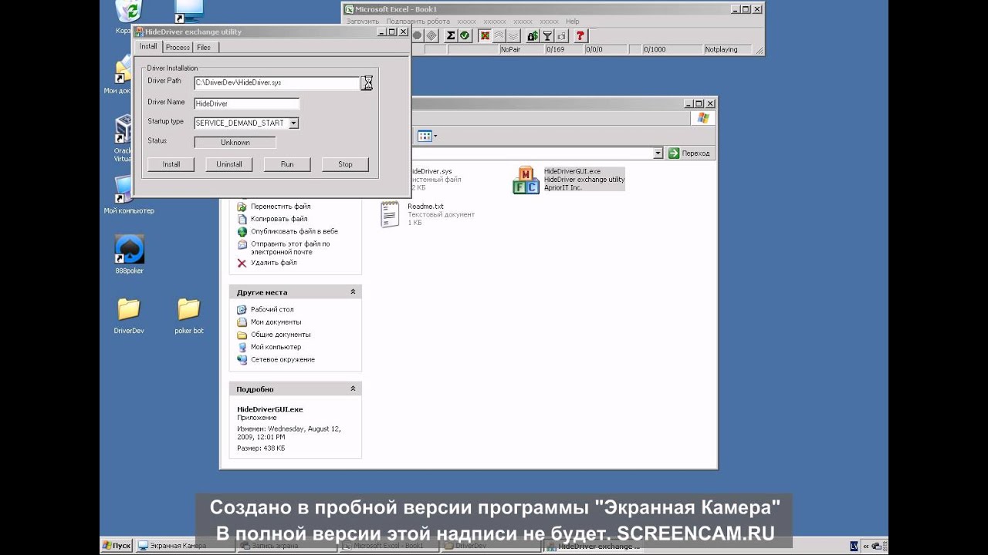Image resolution: width=988 pixels, height=555 pixels.
Task: Click the Переход go button
Action: coord(689,153)
